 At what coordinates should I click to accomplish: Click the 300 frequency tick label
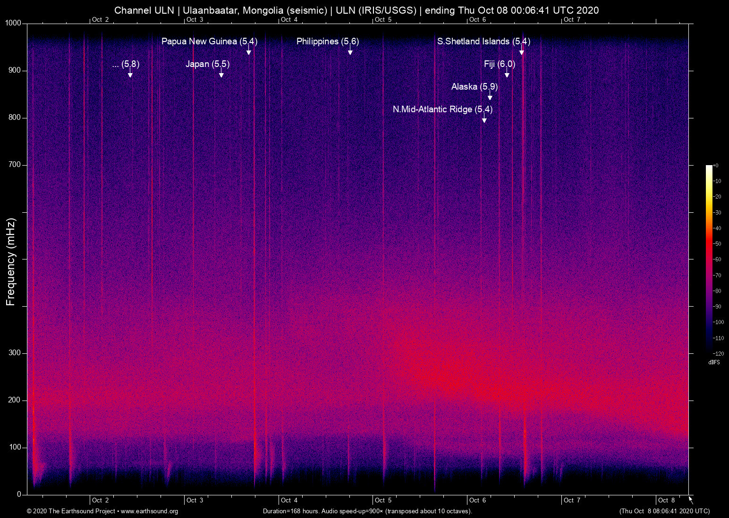[x=15, y=353]
